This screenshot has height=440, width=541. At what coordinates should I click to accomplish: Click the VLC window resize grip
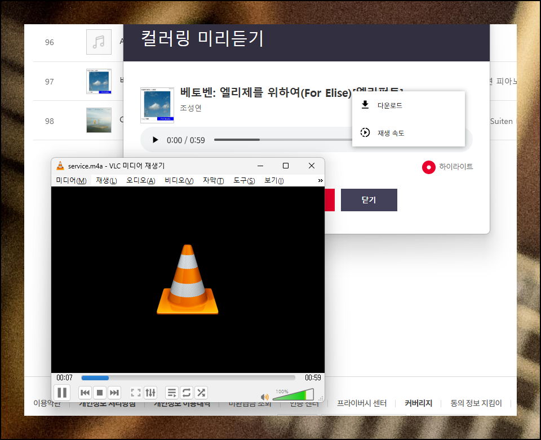(321, 399)
